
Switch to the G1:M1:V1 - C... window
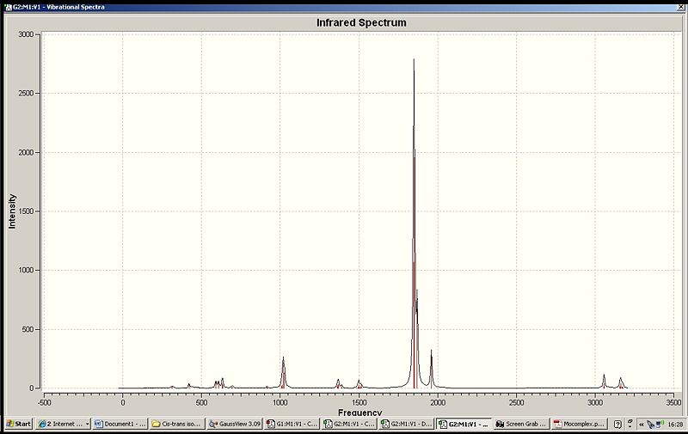292,424
